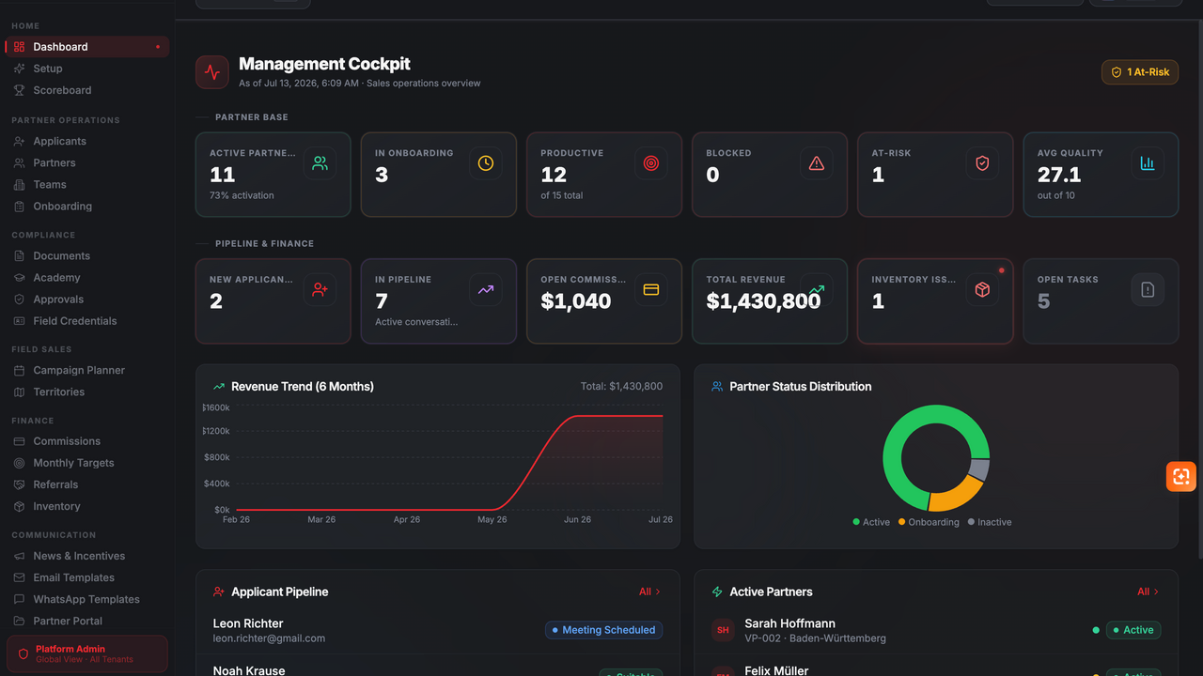Click Sarah Hoffmann partner name
1203x676 pixels.
[x=789, y=623]
